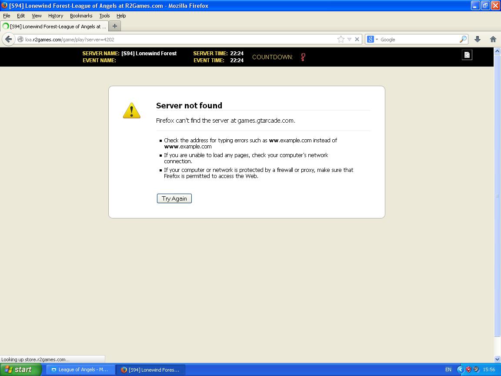
Task: Open the Bookmarks menu
Action: click(x=81, y=16)
